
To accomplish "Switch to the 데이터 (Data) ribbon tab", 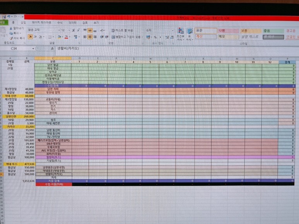I will 72,22.
